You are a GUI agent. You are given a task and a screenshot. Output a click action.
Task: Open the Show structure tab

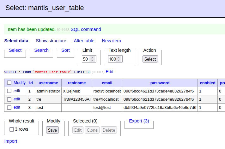tap(51, 41)
